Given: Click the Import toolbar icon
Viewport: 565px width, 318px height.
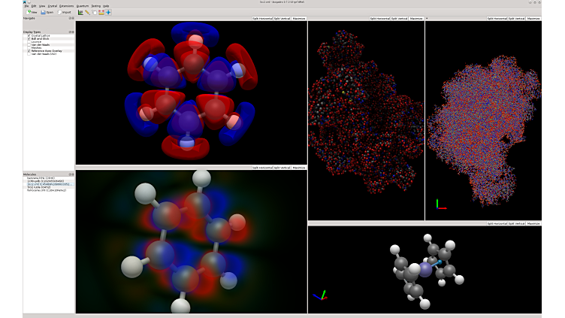Looking at the screenshot, I should 62,12.
